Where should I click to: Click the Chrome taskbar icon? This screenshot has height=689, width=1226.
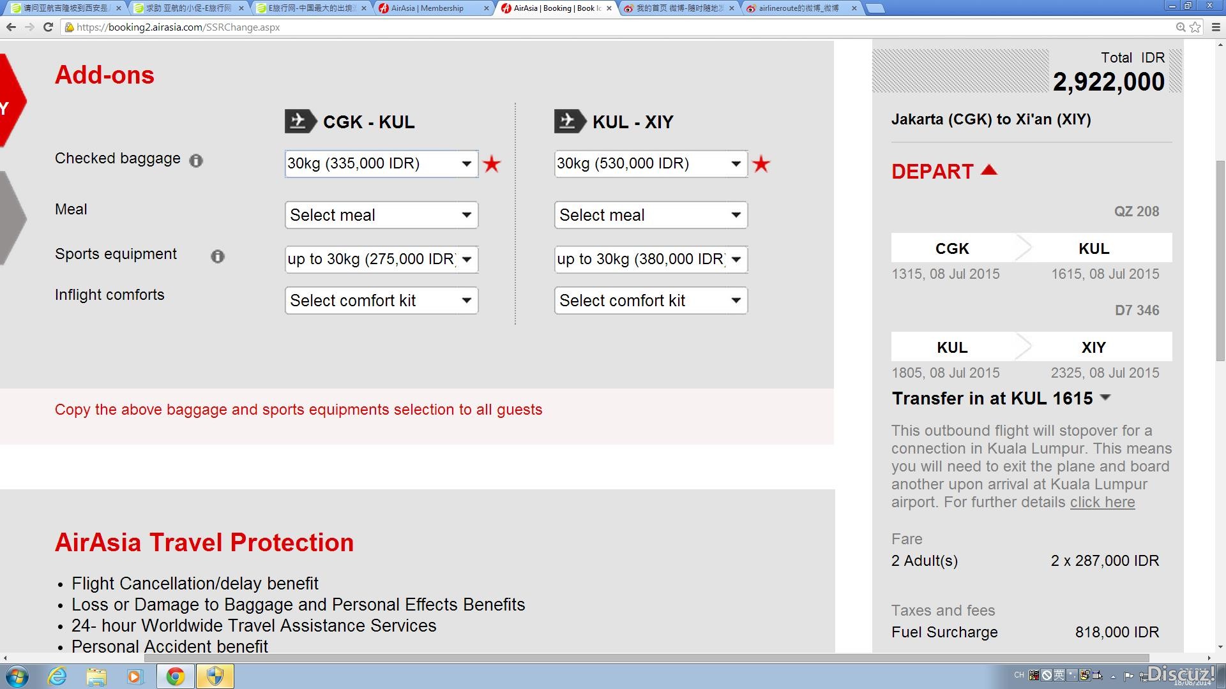(176, 676)
